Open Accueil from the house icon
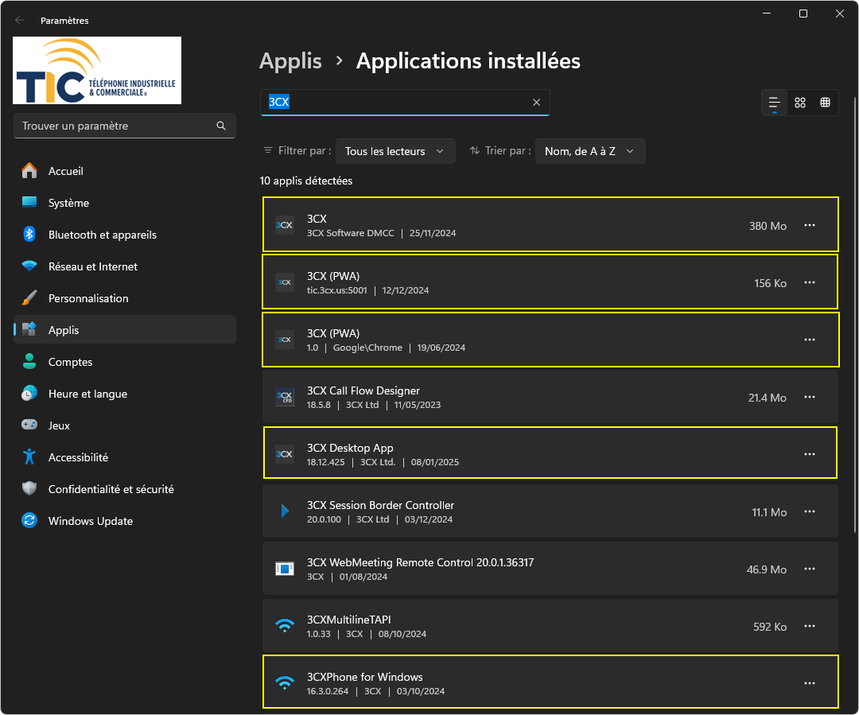The height and width of the screenshot is (715, 859). click(29, 171)
